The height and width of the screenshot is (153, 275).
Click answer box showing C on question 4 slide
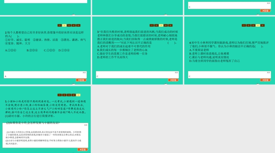[x=229, y=75]
